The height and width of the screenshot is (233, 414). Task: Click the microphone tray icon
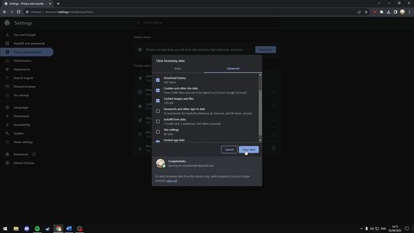click(367, 228)
